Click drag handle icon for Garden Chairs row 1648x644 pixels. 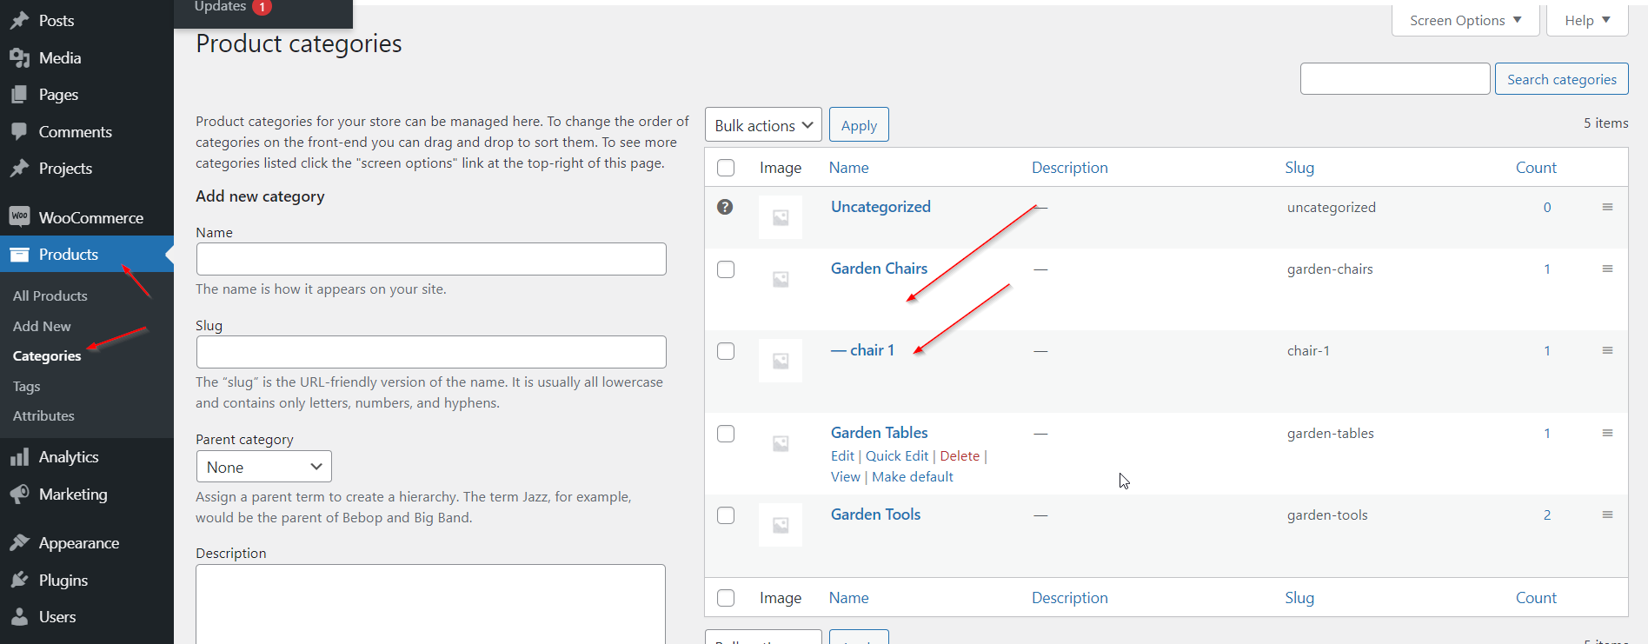coord(1607,269)
